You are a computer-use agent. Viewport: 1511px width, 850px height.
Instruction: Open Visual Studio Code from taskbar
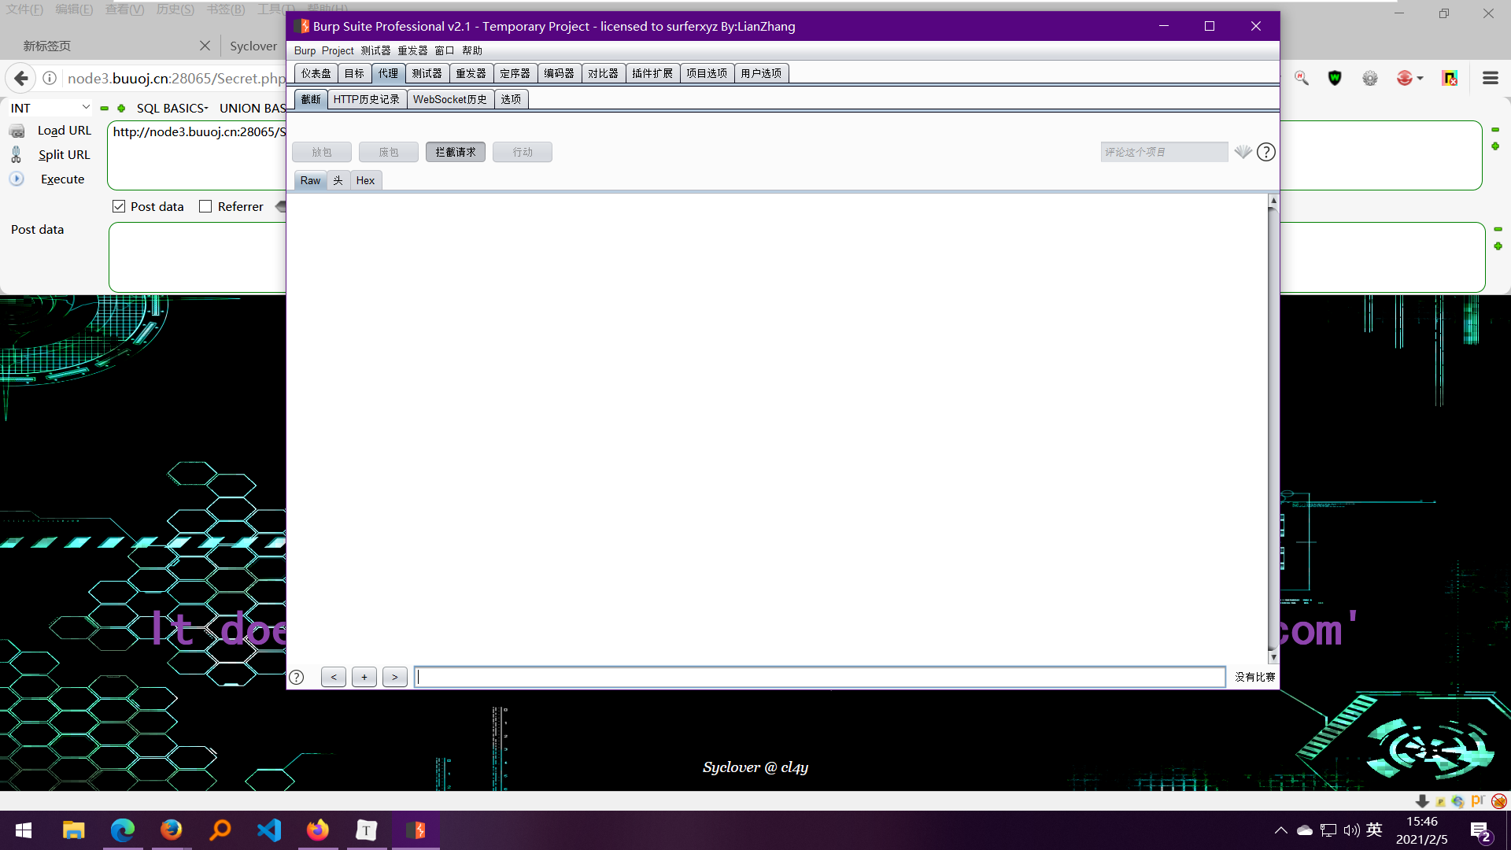coord(269,830)
